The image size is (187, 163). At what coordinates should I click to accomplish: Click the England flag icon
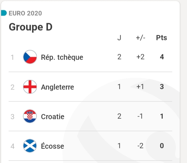pyautogui.click(x=30, y=87)
